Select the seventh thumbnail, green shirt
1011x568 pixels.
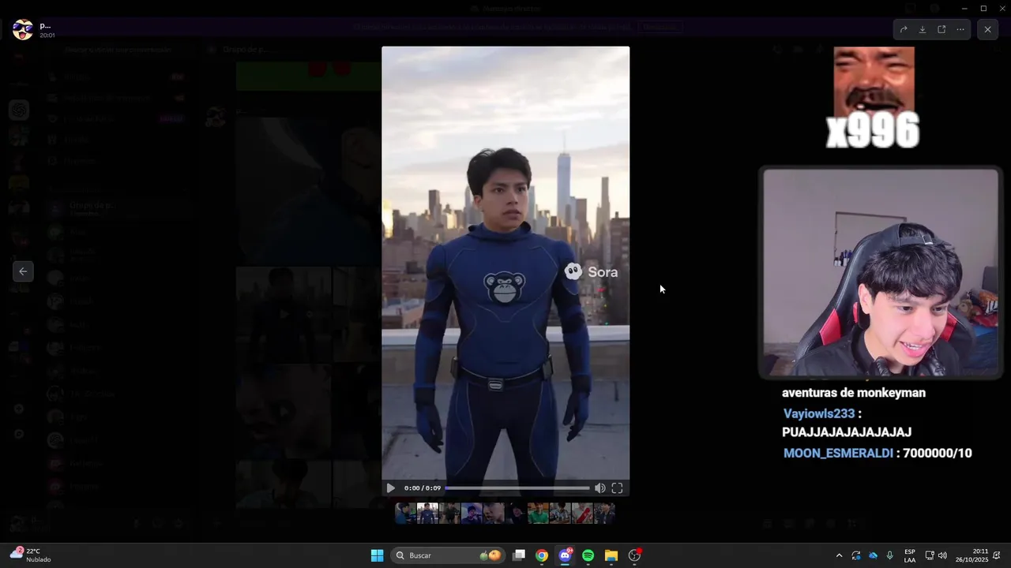[538, 514]
